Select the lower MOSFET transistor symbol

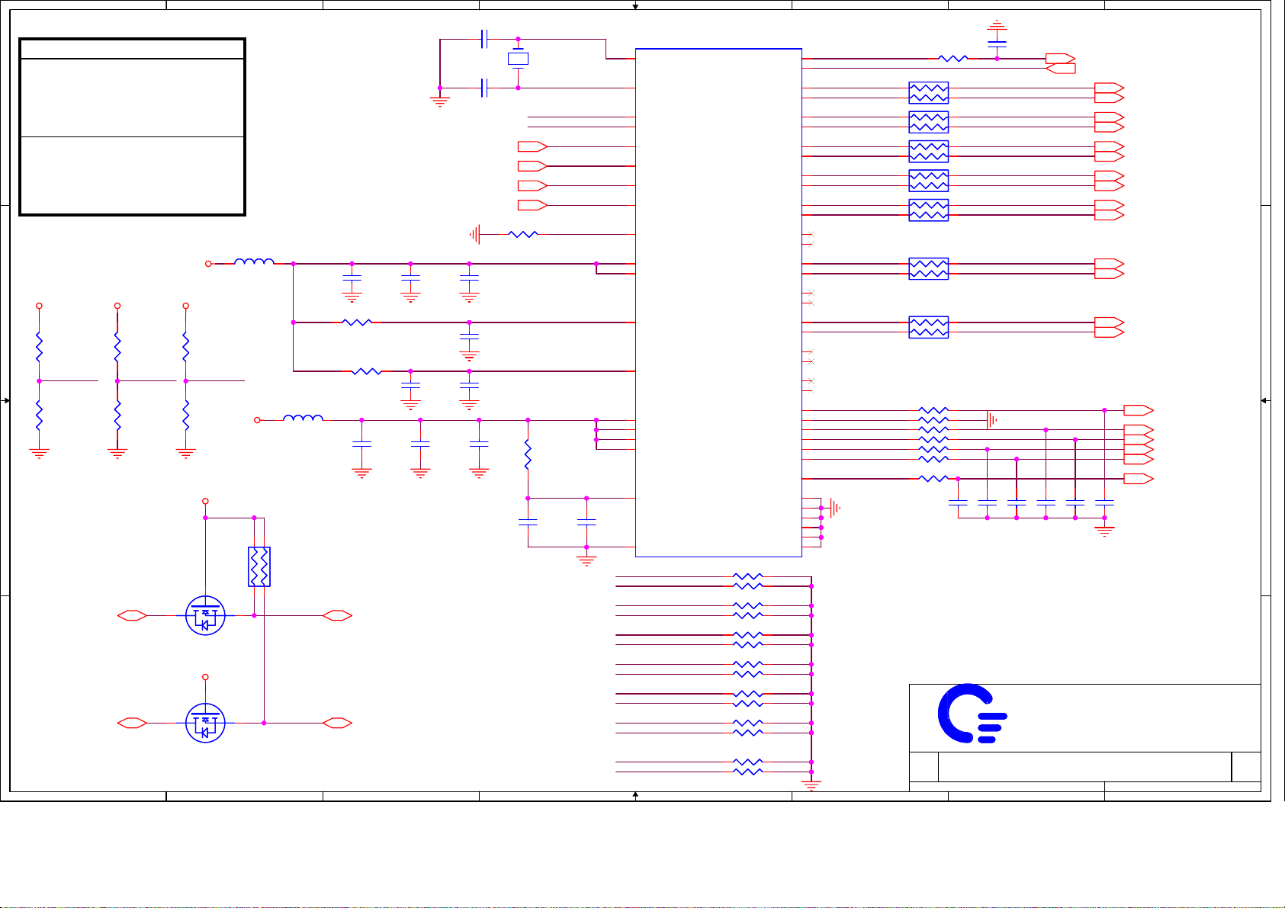coord(205,723)
